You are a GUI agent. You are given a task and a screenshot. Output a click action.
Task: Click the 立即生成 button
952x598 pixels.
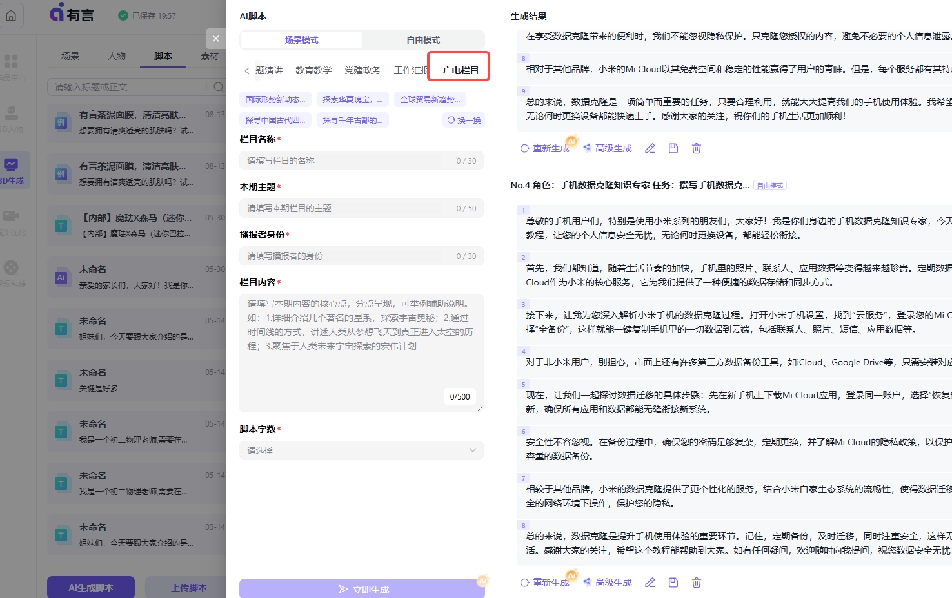coord(362,589)
